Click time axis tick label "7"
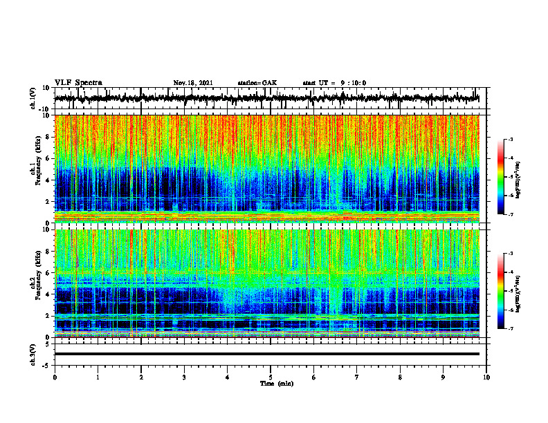This screenshot has width=548, height=423. (357, 377)
